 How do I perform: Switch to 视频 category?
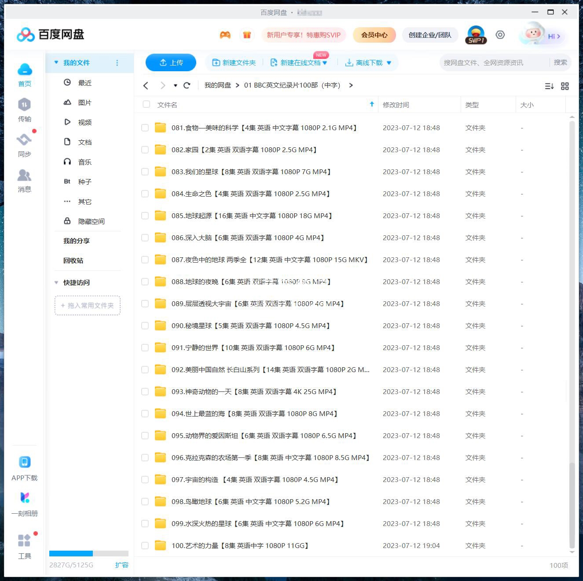[84, 122]
